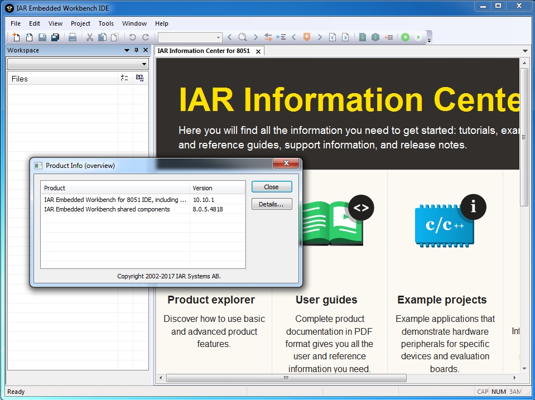This screenshot has height=400, width=535.
Task: Open the File menu
Action: coord(16,23)
